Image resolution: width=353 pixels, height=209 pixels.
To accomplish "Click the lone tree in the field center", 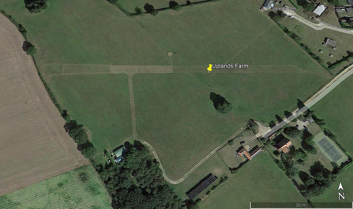I will (221, 103).
